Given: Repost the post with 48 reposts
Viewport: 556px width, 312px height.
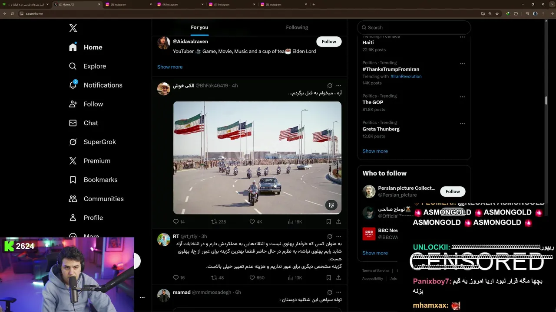Looking at the screenshot, I should tap(217, 277).
